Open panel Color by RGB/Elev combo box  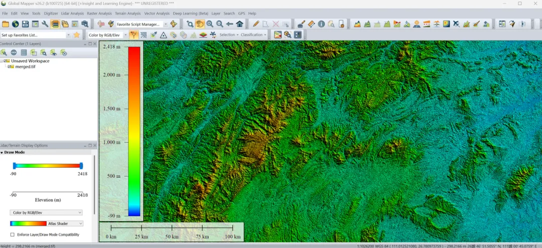tap(46, 212)
